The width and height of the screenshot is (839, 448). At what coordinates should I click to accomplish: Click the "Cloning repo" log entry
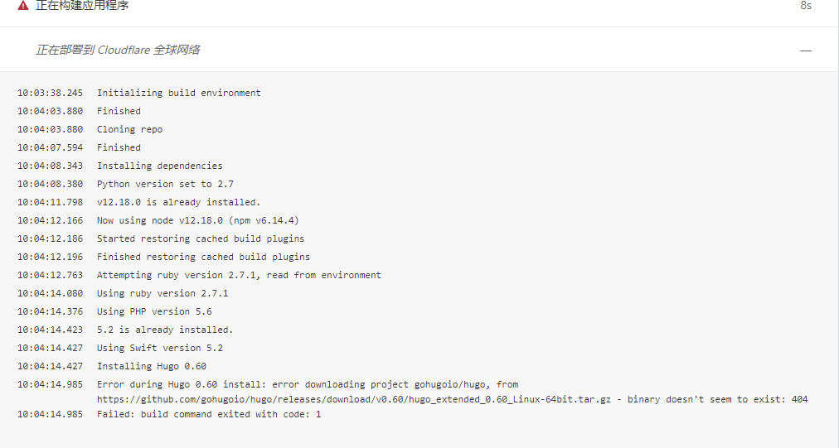tap(129, 129)
